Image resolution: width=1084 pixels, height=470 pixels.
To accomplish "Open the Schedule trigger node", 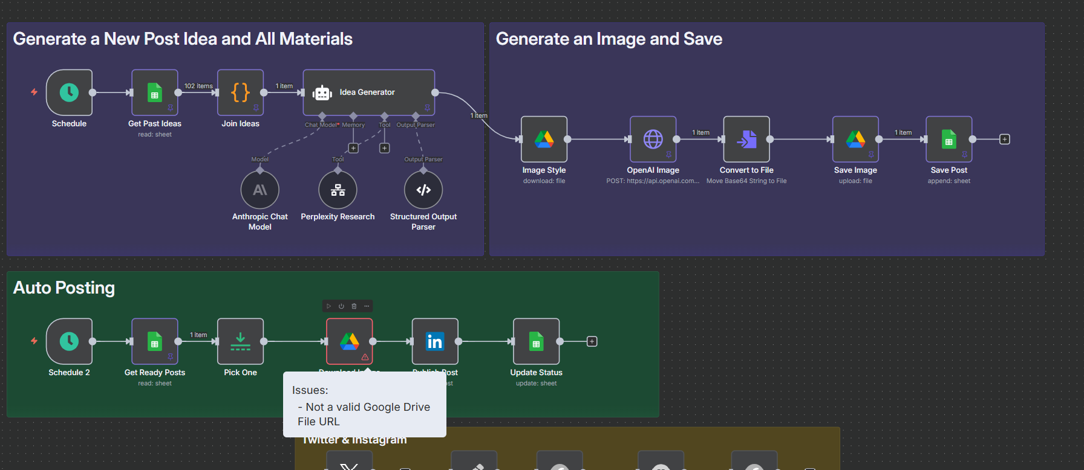I will [x=69, y=92].
